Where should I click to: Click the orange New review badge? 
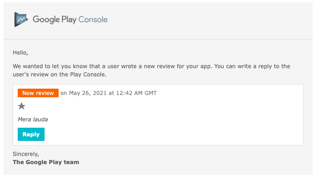38,93
